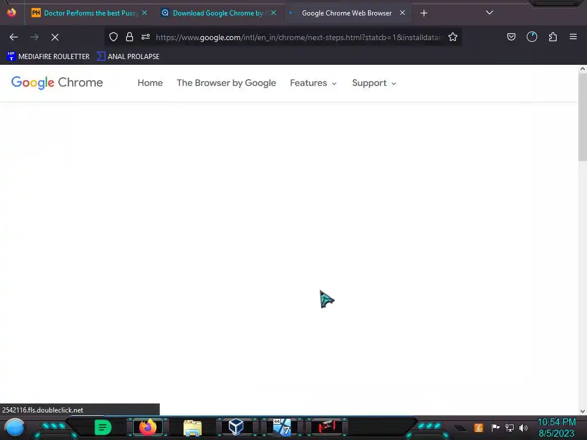
Task: Open the red taskbar application icon
Action: [327, 427]
